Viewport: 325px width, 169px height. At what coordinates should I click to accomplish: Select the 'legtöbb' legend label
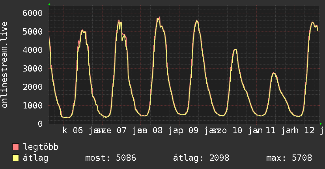(x=41, y=147)
